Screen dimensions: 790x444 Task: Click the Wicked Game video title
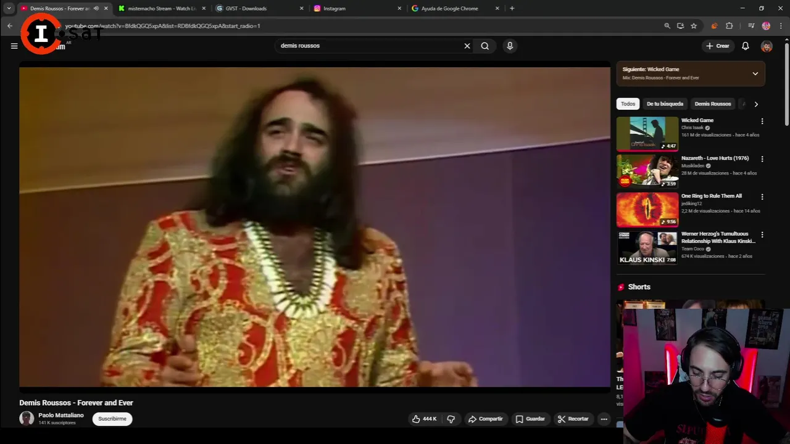(697, 120)
